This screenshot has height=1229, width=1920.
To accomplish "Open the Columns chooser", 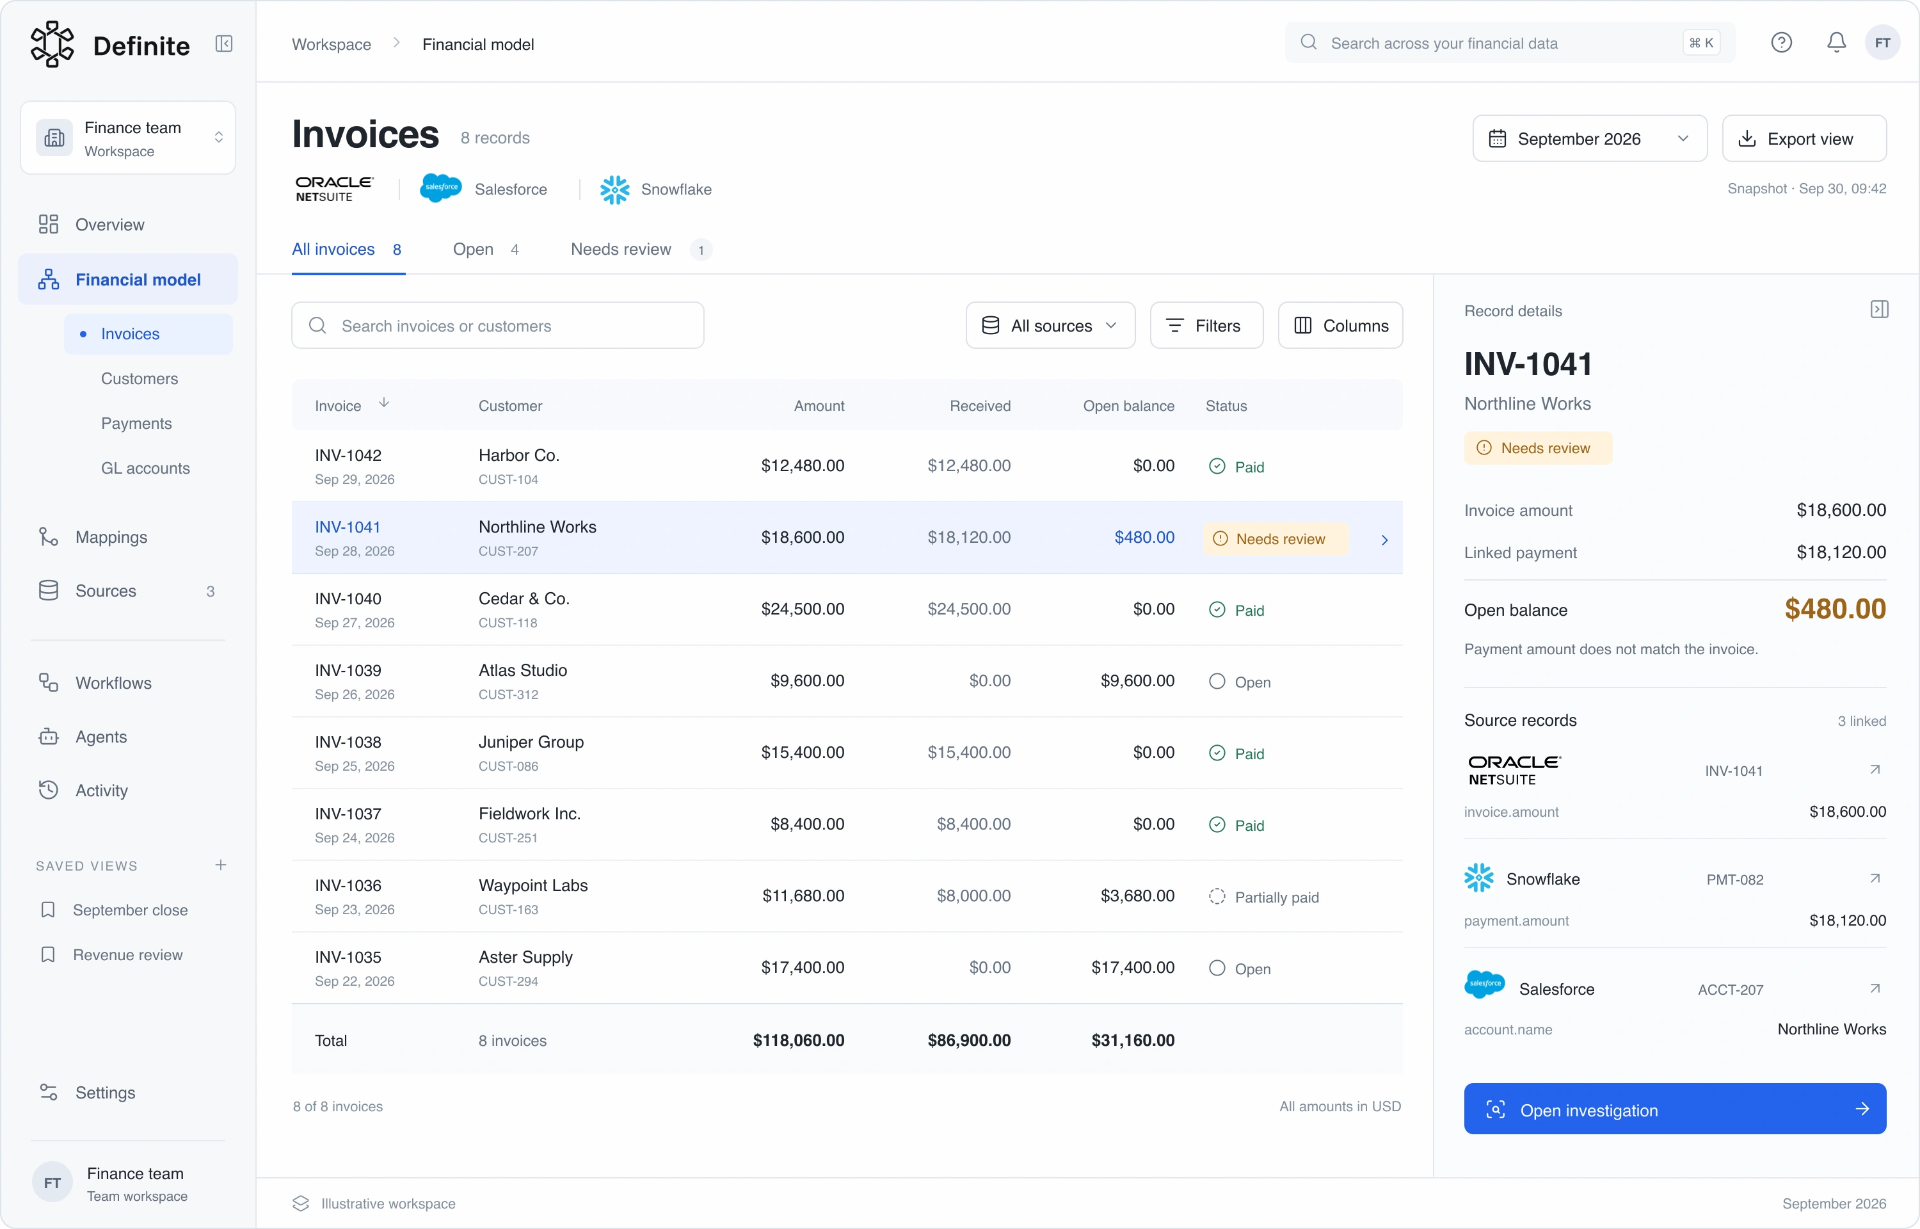I will click(x=1340, y=326).
